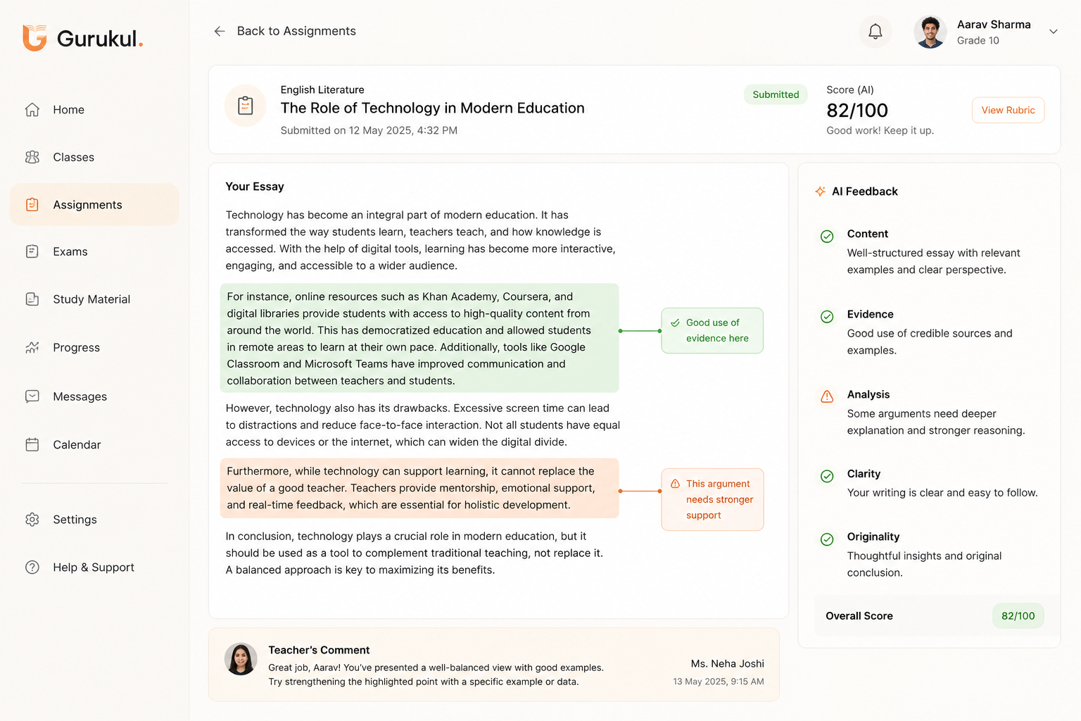Click the AI Feedback sparkle icon
This screenshot has height=721, width=1081.
click(820, 192)
